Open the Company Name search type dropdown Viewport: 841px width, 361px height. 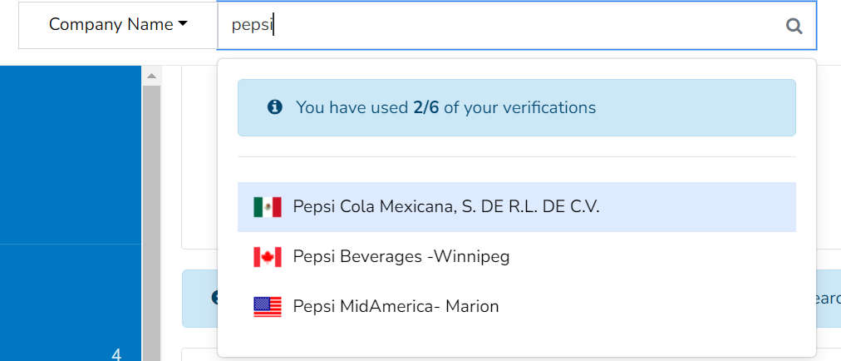(117, 25)
